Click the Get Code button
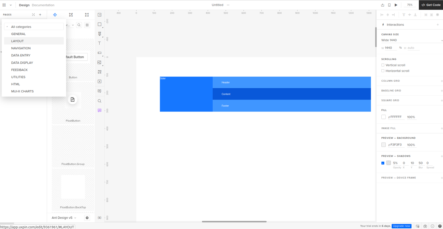 [430, 5]
